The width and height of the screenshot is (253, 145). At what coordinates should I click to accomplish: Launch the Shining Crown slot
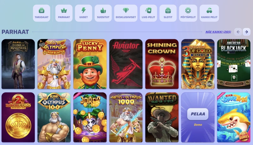[x=162, y=64]
